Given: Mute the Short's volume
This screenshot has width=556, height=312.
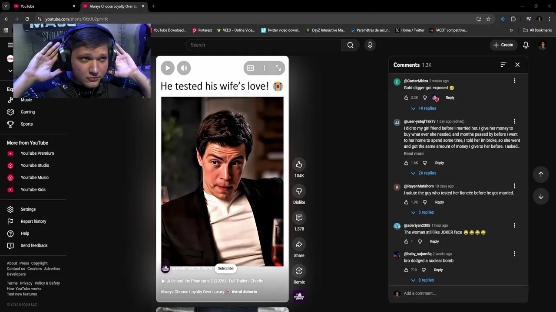Looking at the screenshot, I should click(x=184, y=68).
